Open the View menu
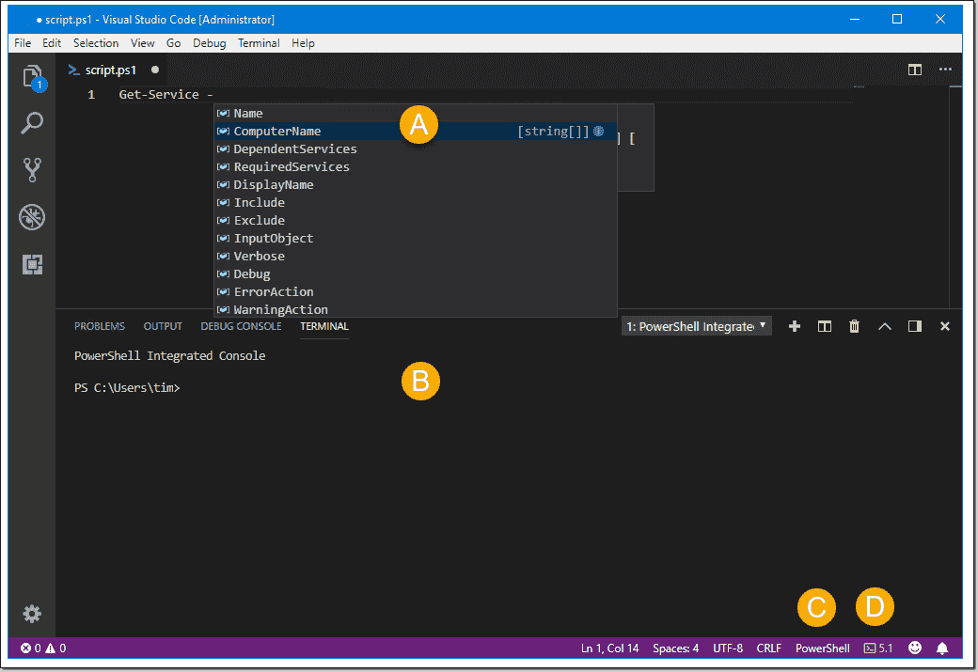Viewport: 978px width, 672px height. (x=143, y=43)
